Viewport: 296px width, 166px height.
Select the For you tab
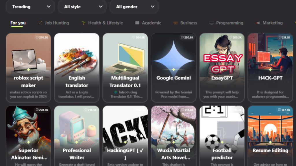click(18, 23)
